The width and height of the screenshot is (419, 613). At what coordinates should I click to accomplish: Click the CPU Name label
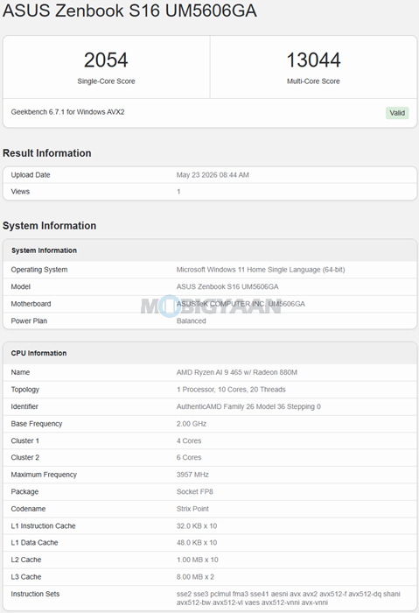tap(20, 372)
